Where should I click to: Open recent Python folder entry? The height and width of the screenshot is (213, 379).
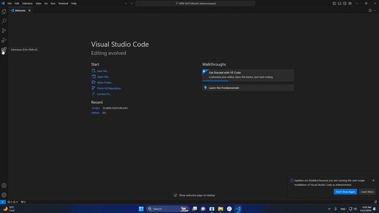[95, 113]
